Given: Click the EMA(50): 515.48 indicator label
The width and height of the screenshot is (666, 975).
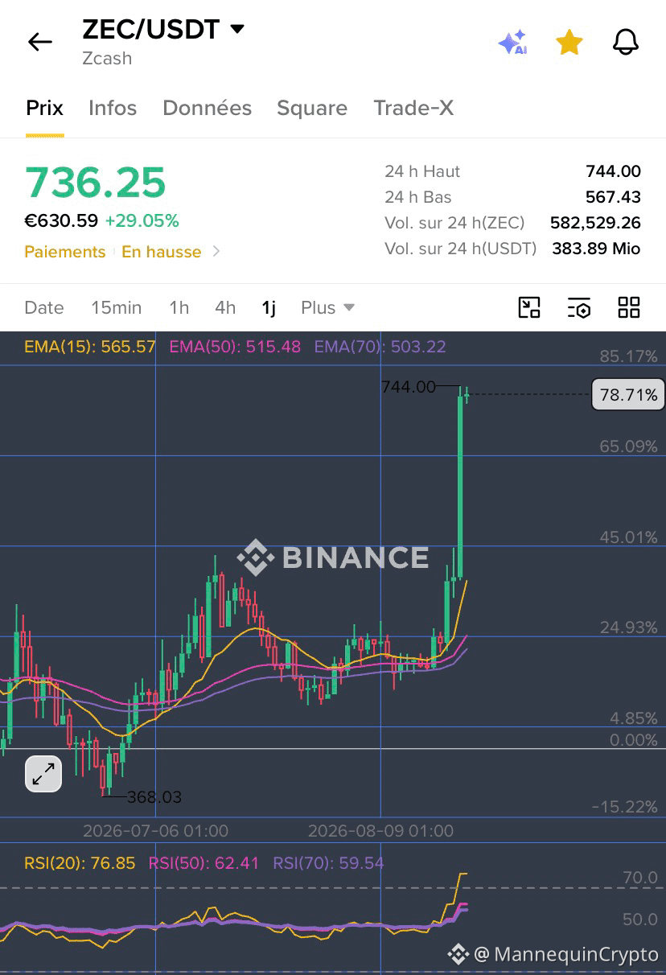Looking at the screenshot, I should click(235, 347).
